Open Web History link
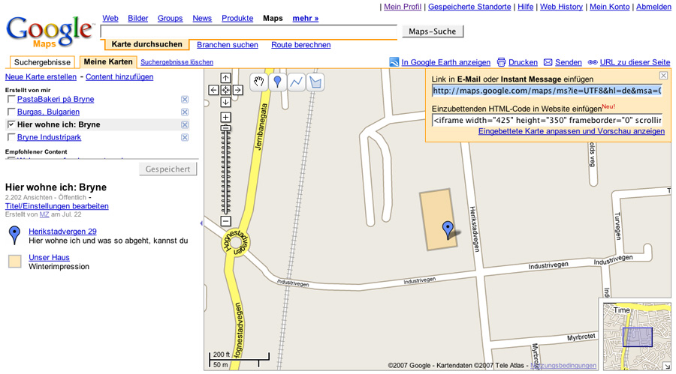Image resolution: width=676 pixels, height=374 pixels. pos(561,7)
